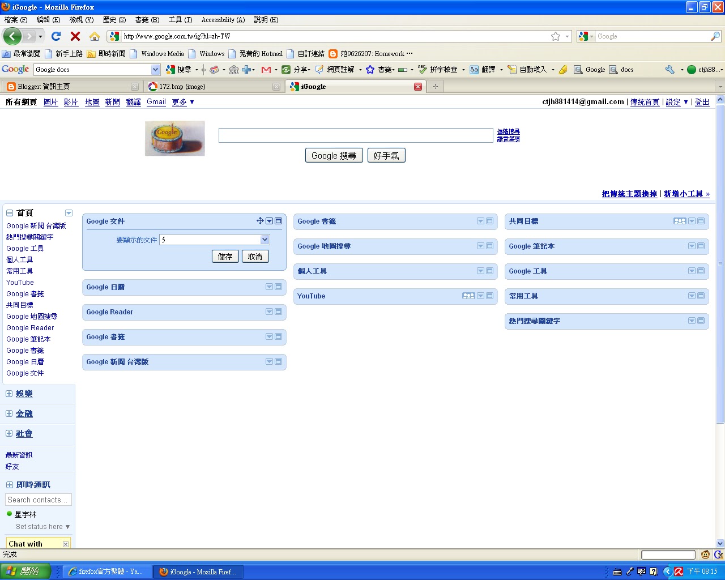
Task: Open the Google docs toolbar search dropdown
Action: coord(156,70)
